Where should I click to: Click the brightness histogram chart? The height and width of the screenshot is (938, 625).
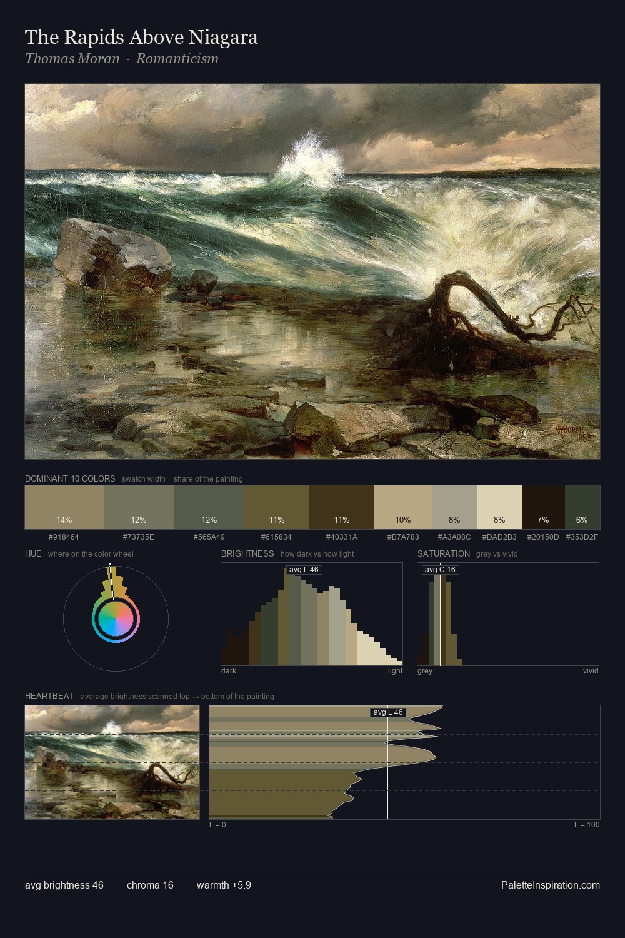[x=312, y=614]
